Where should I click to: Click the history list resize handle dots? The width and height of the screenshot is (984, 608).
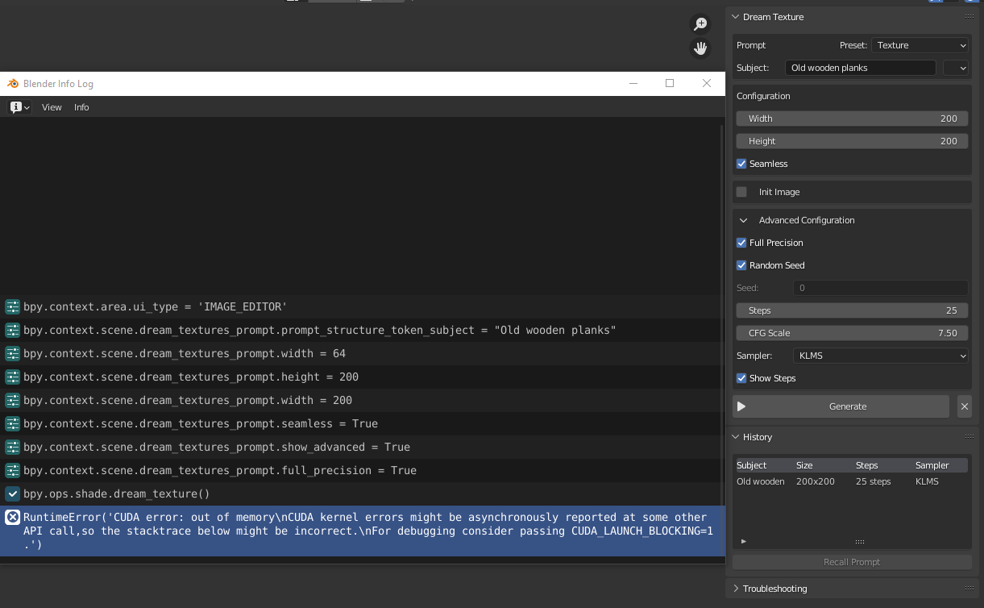click(x=860, y=542)
